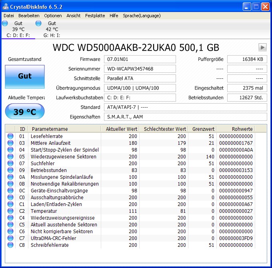Screen dimensions: 272x268
Task: Click the Eigenschaften field S.M.A.R.T., AAM
Action: point(186,117)
